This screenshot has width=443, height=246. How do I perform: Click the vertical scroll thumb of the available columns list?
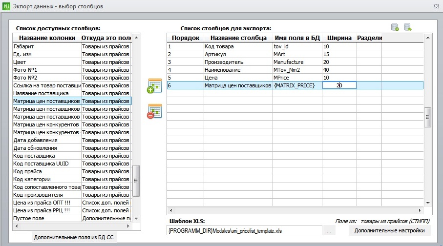point(136,181)
